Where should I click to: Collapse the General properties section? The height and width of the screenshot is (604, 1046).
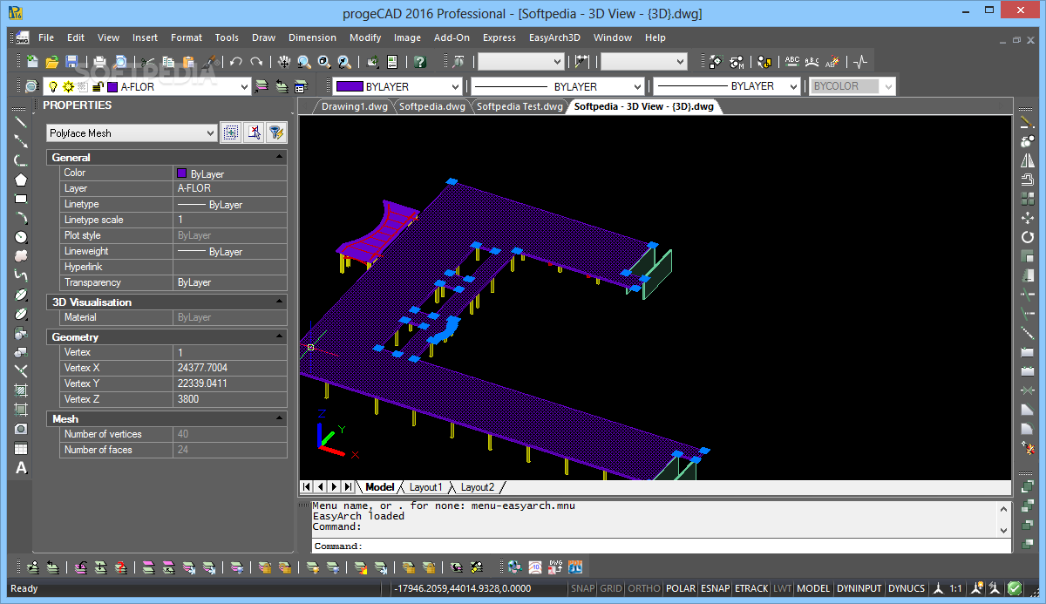point(279,157)
